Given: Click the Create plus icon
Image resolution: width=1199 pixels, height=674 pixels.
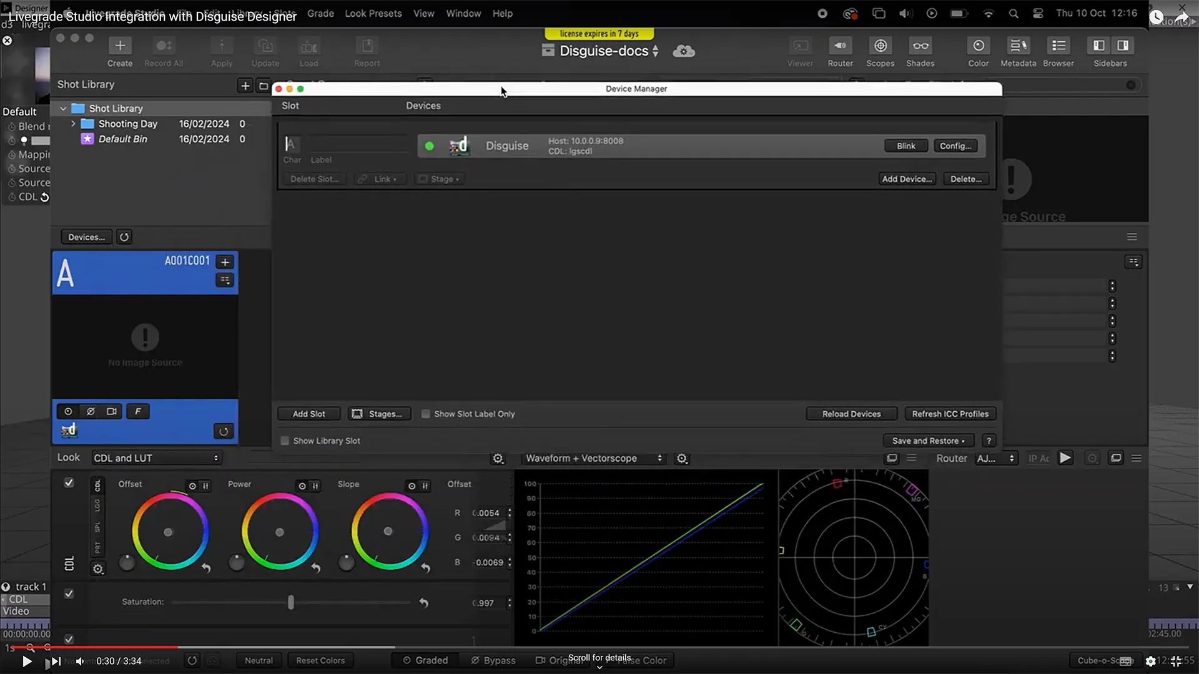Looking at the screenshot, I should tap(120, 46).
